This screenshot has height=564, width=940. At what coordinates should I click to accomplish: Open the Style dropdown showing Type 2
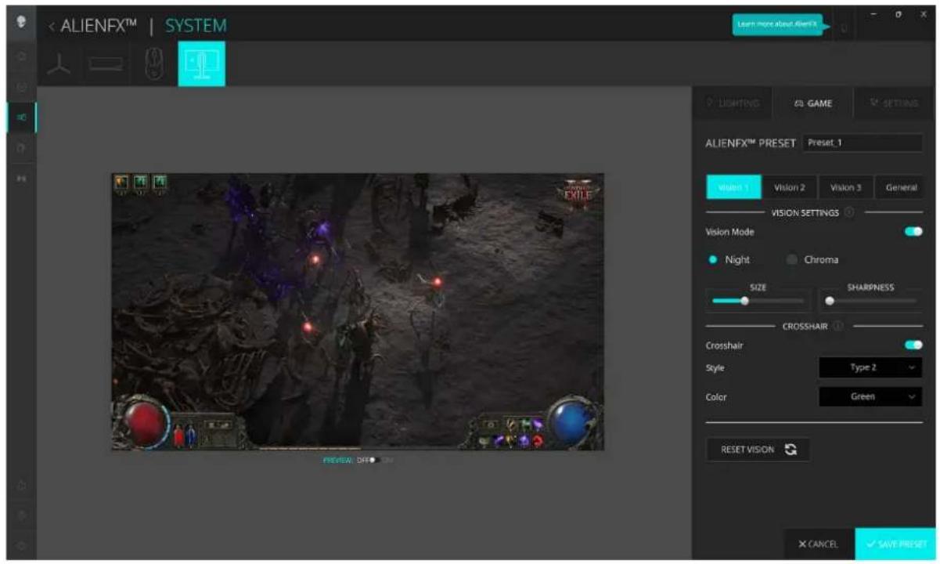870,368
